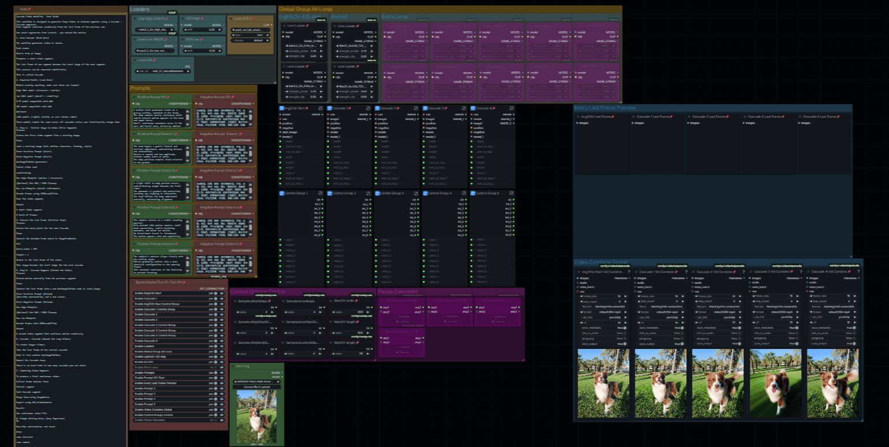Viewport: 889px width, 447px height.
Task: Jump to group arrow for Enable Pause Cascades
Action: (x=222, y=420)
